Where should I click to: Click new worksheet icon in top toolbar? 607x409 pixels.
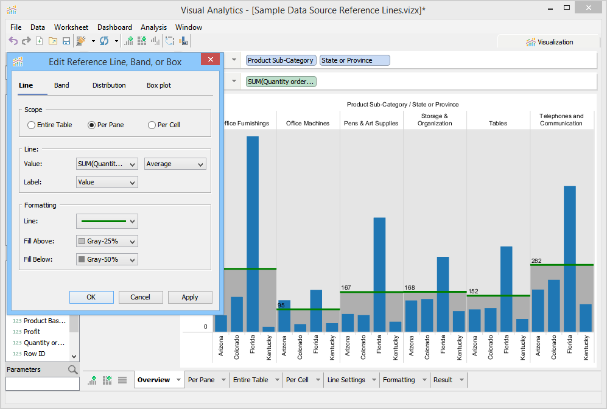pos(128,41)
